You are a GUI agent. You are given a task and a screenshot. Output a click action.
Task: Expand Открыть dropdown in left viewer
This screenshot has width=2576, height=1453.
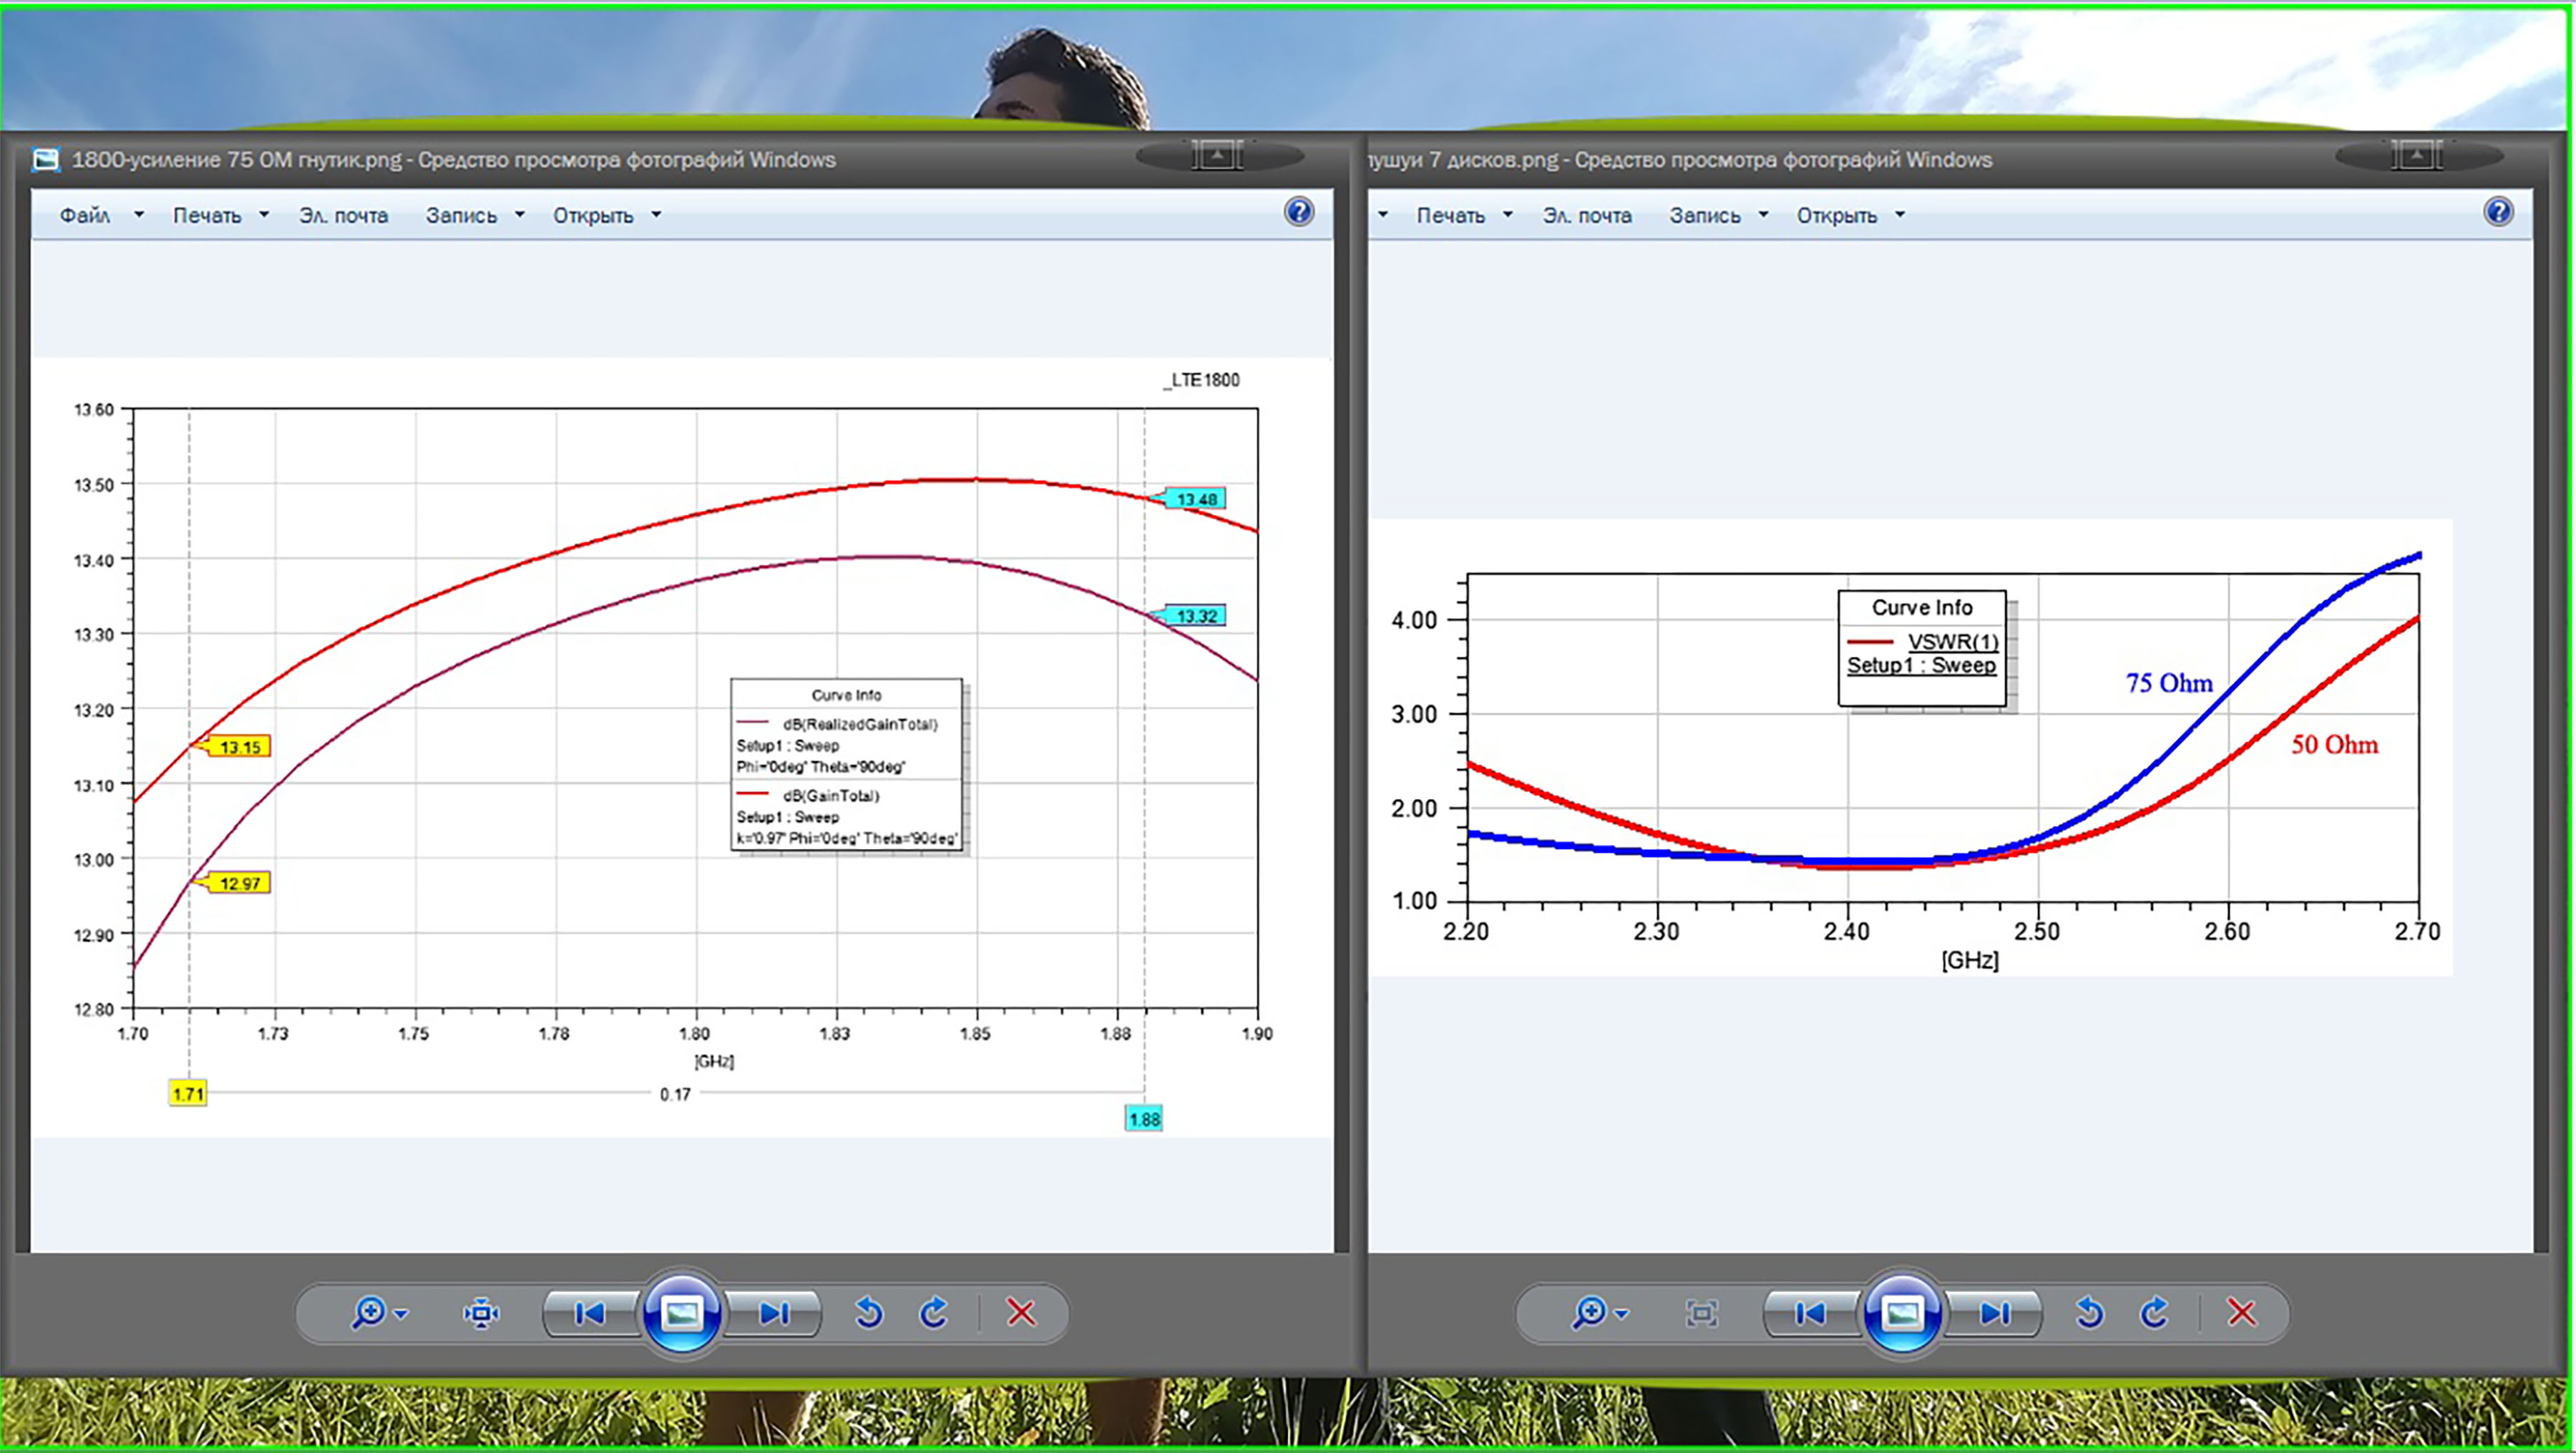[656, 215]
